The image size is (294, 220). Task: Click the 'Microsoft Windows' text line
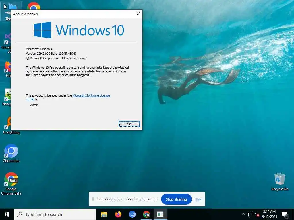[39, 49]
